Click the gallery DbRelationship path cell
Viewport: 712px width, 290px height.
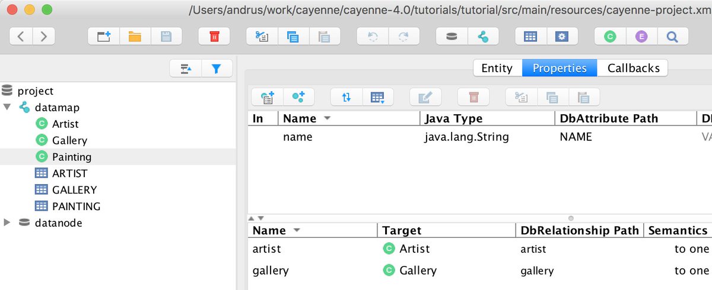579,270
